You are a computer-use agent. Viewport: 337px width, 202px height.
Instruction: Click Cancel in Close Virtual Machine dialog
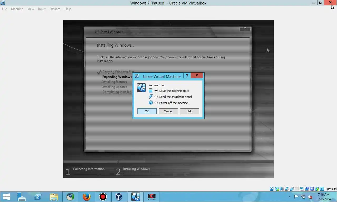168,111
